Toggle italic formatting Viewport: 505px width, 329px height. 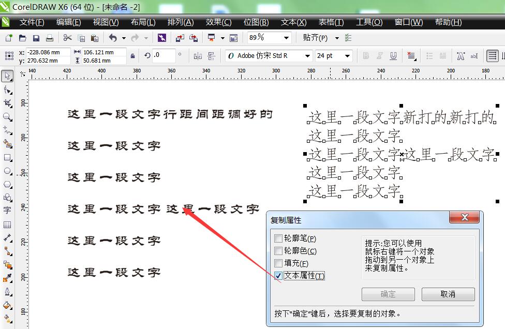tap(380, 56)
